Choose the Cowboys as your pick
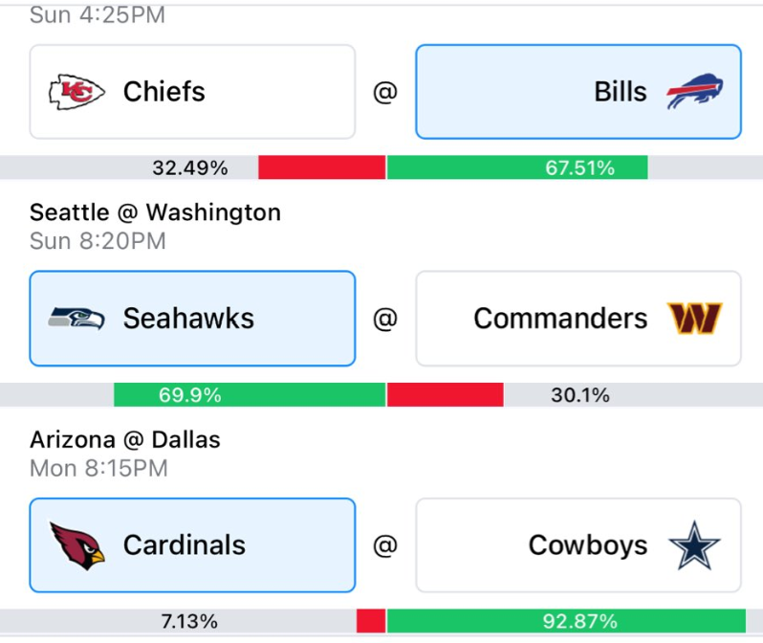The image size is (763, 643). pos(578,545)
